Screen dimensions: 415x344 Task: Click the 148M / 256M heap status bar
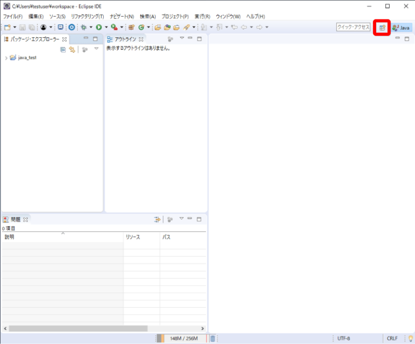pyautogui.click(x=183, y=339)
